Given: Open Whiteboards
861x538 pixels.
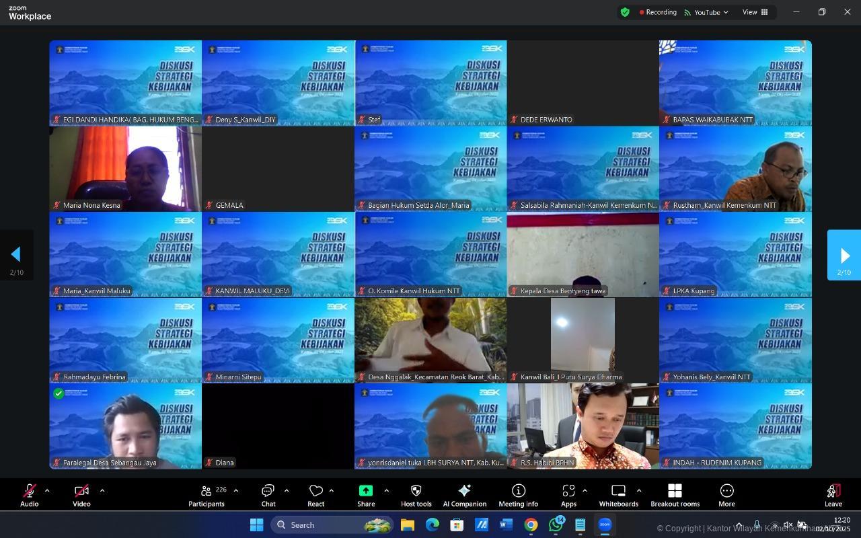Looking at the screenshot, I should [618, 496].
